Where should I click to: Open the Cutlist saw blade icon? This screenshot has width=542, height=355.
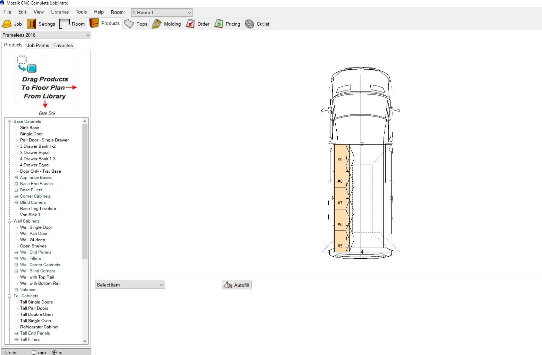pos(249,24)
